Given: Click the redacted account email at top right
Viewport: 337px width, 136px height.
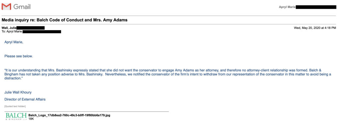Looking at the screenshot, I should click(x=316, y=7).
